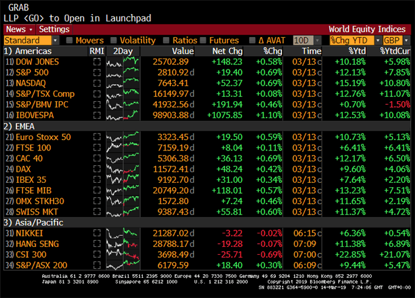Collapse the Americas section
The height and width of the screenshot is (298, 415).
pyautogui.click(x=27, y=51)
